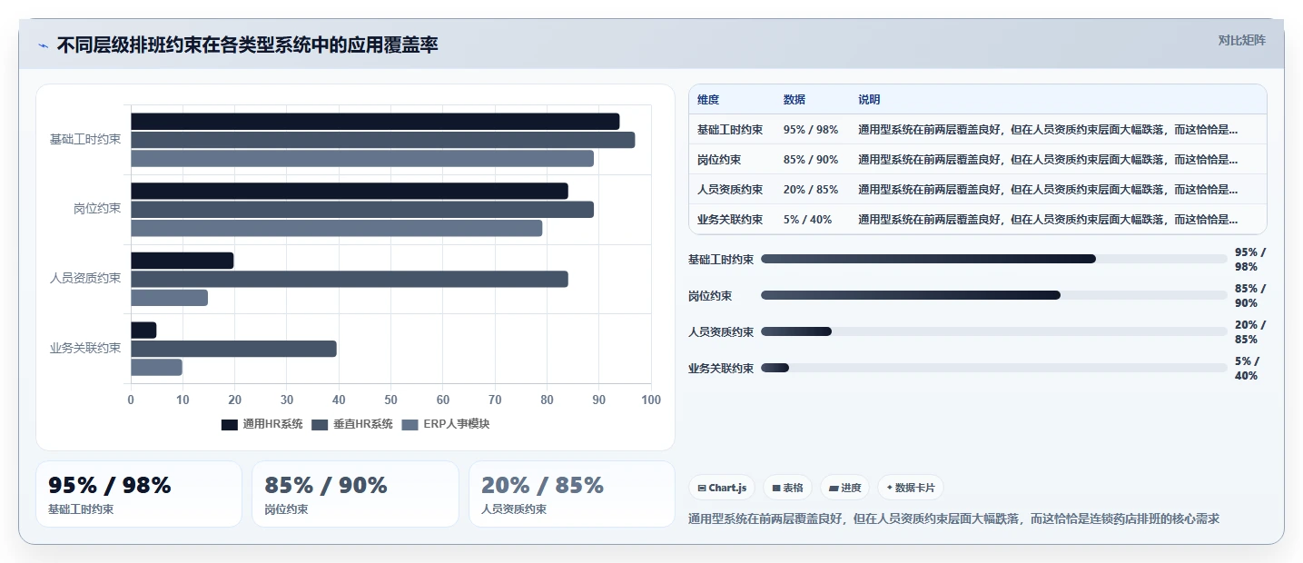Open the 95% / 98% data card
Viewport: 1303px width, 563px height.
139,494
